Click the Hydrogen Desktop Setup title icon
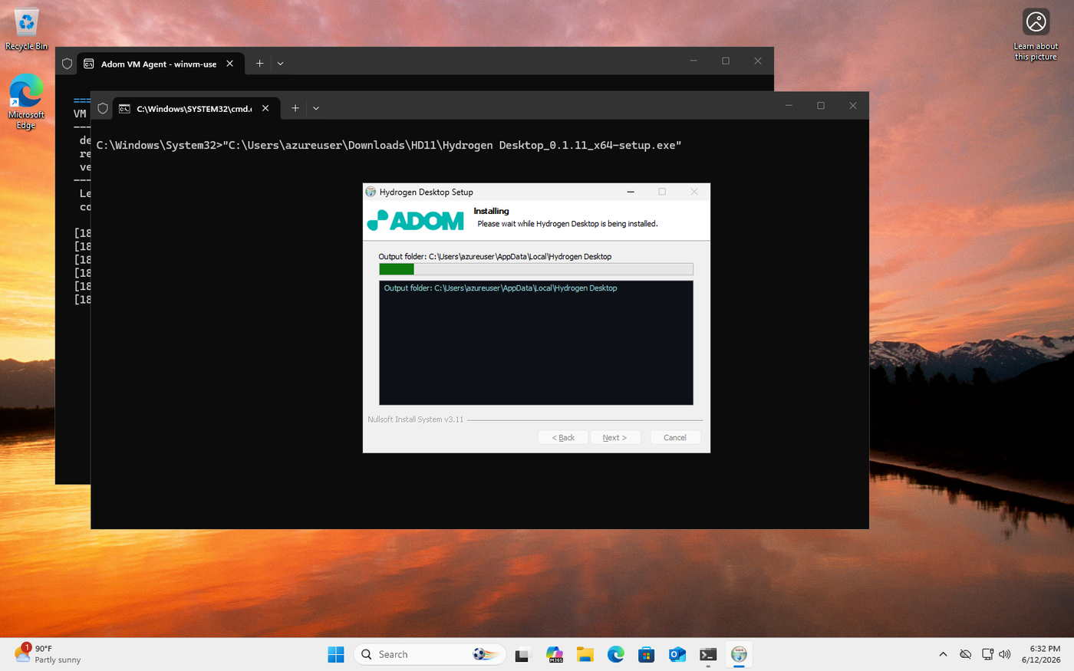1074x671 pixels. (x=371, y=192)
